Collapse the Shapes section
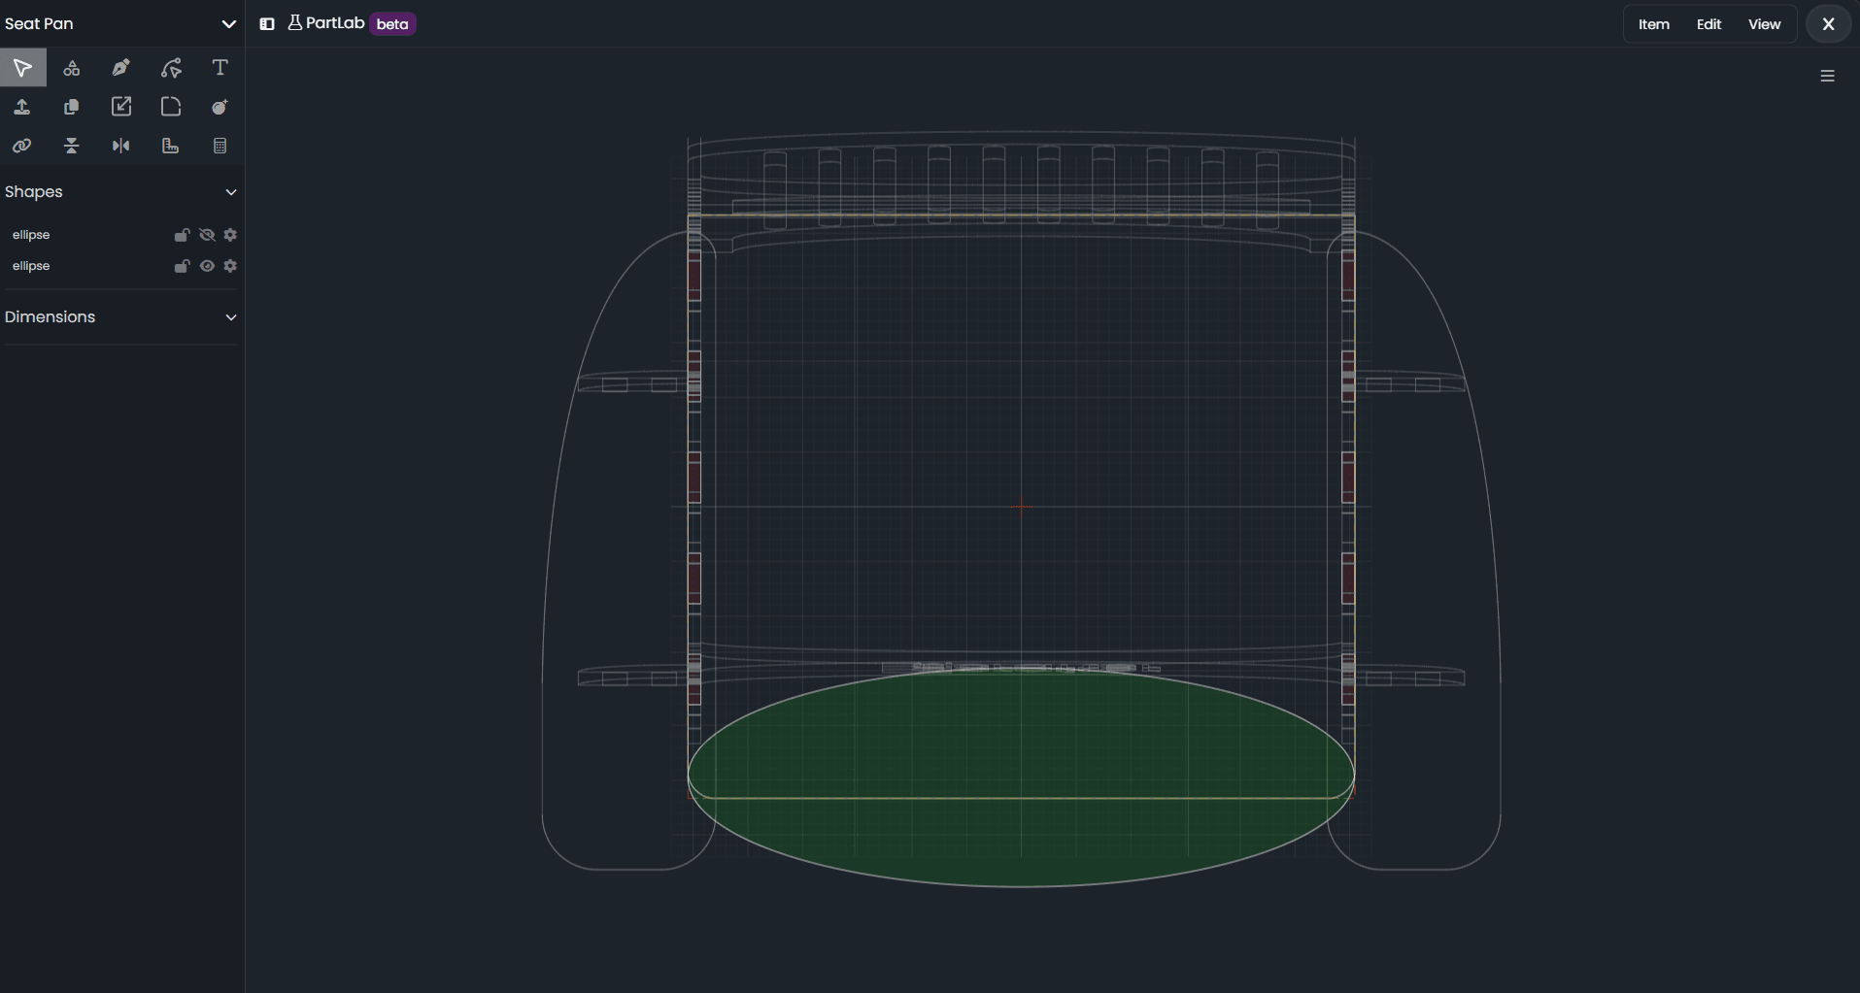Viewport: 1860px width, 993px height. coord(231,192)
